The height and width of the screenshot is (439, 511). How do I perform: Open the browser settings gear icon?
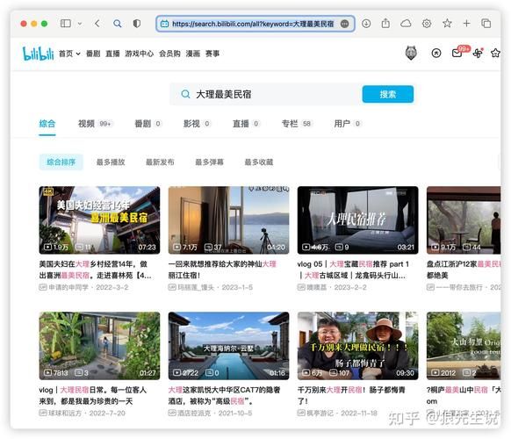[x=427, y=24]
